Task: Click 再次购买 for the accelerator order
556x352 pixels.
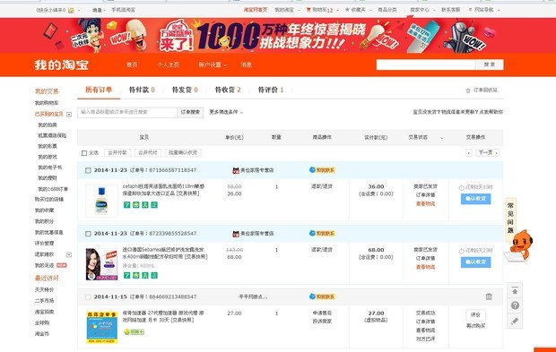Action: [x=475, y=326]
